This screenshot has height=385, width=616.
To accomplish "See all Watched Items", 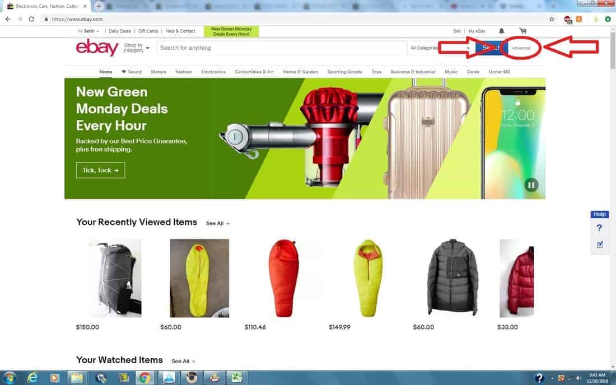I will coord(183,361).
